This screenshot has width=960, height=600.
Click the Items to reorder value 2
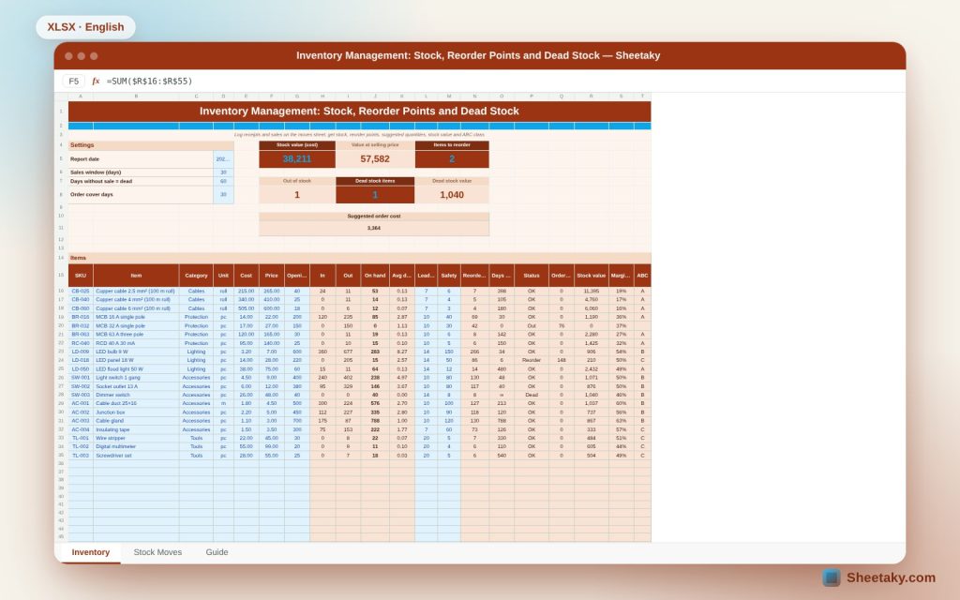coord(452,159)
